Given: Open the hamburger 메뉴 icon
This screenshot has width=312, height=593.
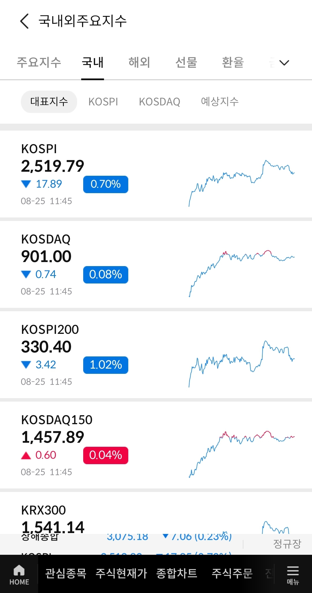Looking at the screenshot, I should pyautogui.click(x=293, y=574).
